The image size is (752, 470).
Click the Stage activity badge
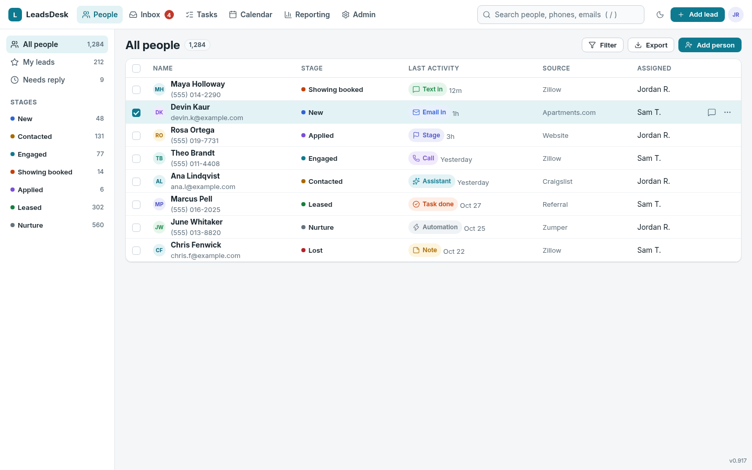pyautogui.click(x=426, y=135)
